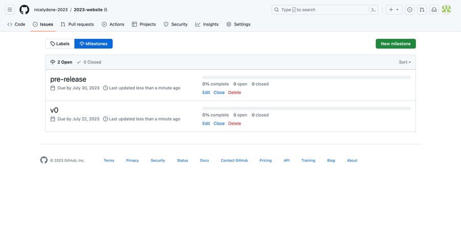This screenshot has height=247, width=461.
Task: Open the footer Status link
Action: click(x=182, y=160)
